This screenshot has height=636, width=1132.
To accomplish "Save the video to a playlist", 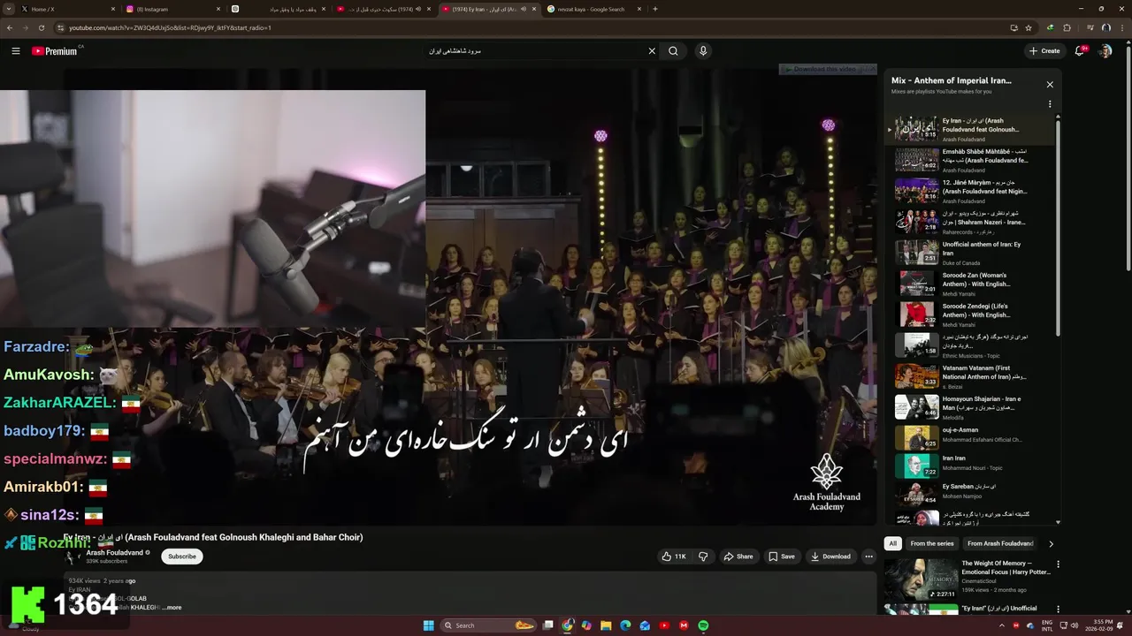I will click(782, 556).
